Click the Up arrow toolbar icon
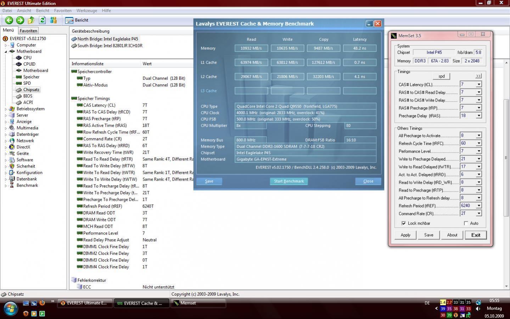The width and height of the screenshot is (510, 319). point(31,20)
